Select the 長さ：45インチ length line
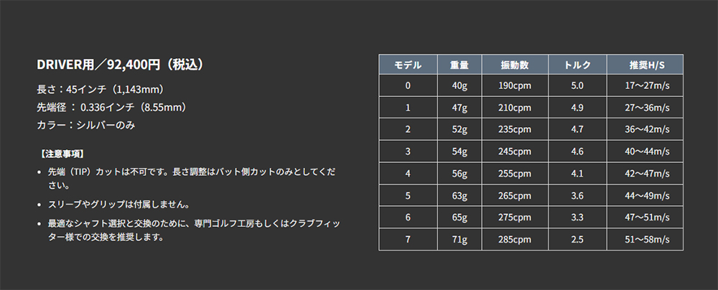Image resolution: width=718 pixels, height=290 pixels. pos(101,89)
